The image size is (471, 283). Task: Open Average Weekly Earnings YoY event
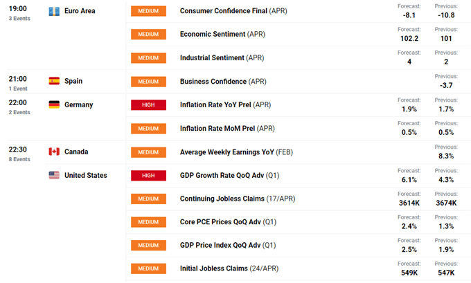pos(236,152)
